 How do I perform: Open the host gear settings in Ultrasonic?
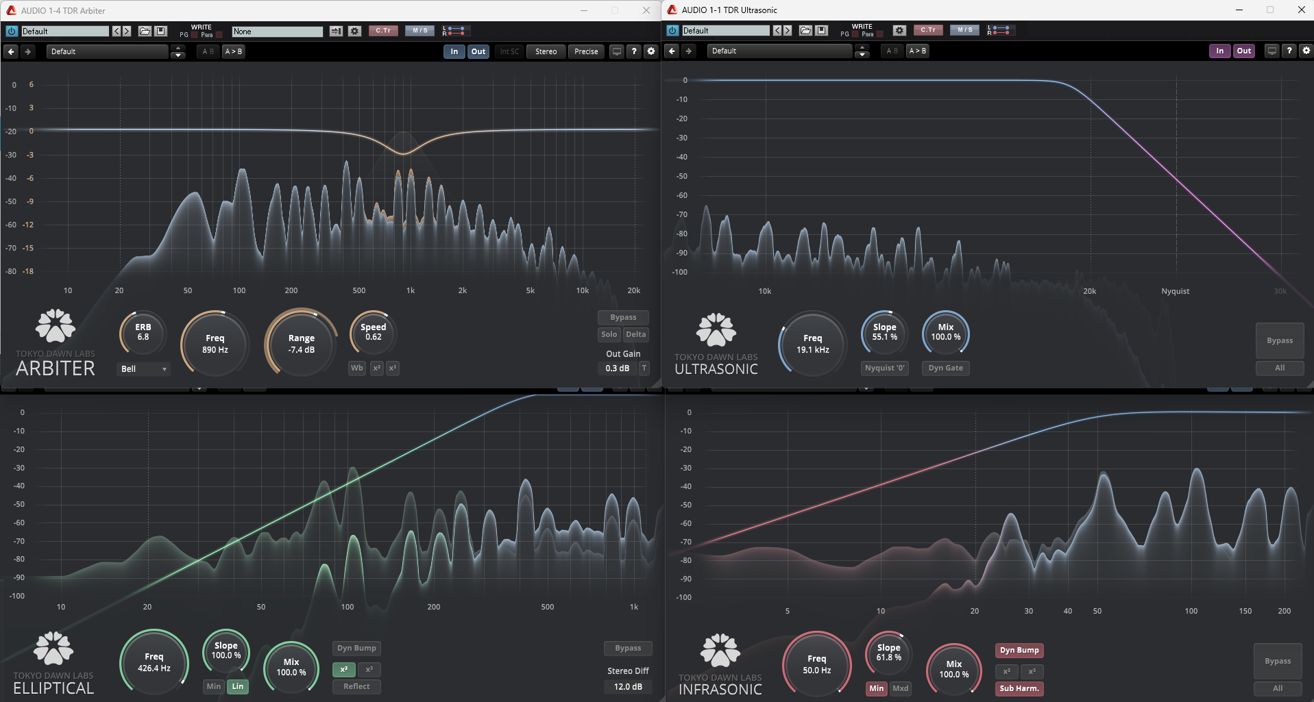[x=900, y=30]
